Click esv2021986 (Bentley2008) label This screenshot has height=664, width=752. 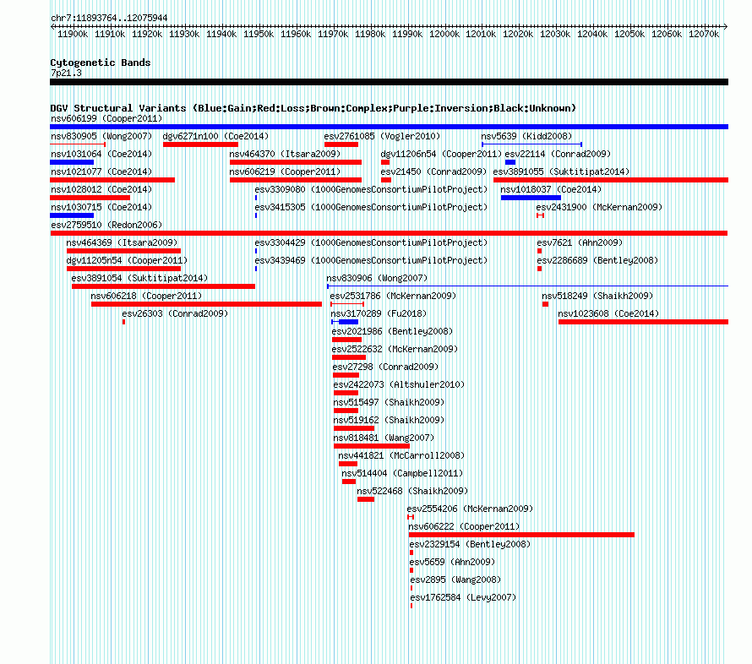(392, 331)
